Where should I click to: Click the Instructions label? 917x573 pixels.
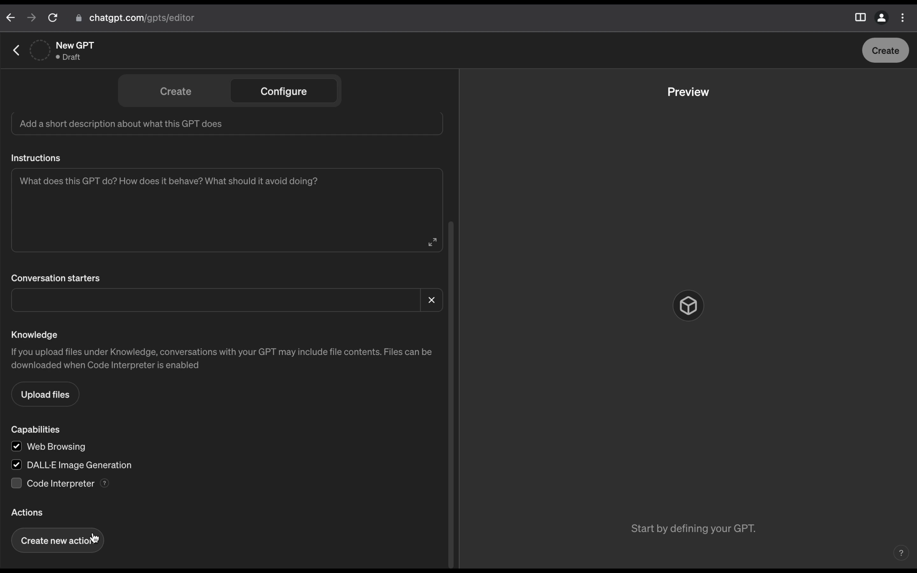coord(36,158)
